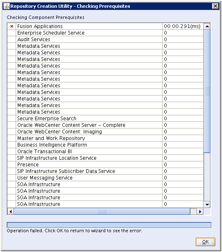Select the Master and Work Repository row
This screenshot has width=222, height=252.
[105, 138]
